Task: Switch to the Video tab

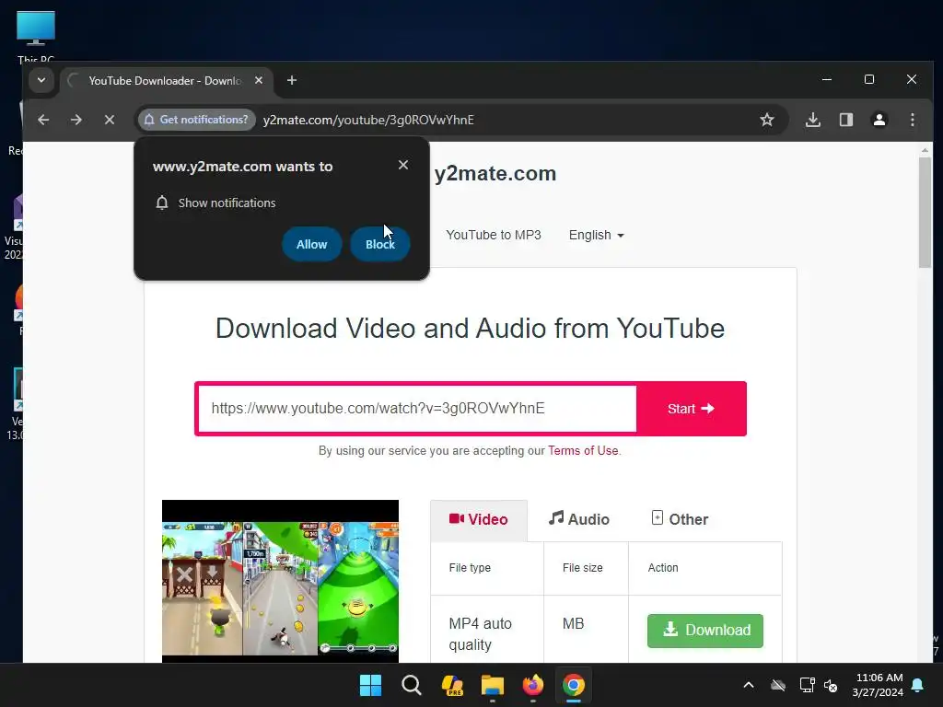Action: (479, 519)
